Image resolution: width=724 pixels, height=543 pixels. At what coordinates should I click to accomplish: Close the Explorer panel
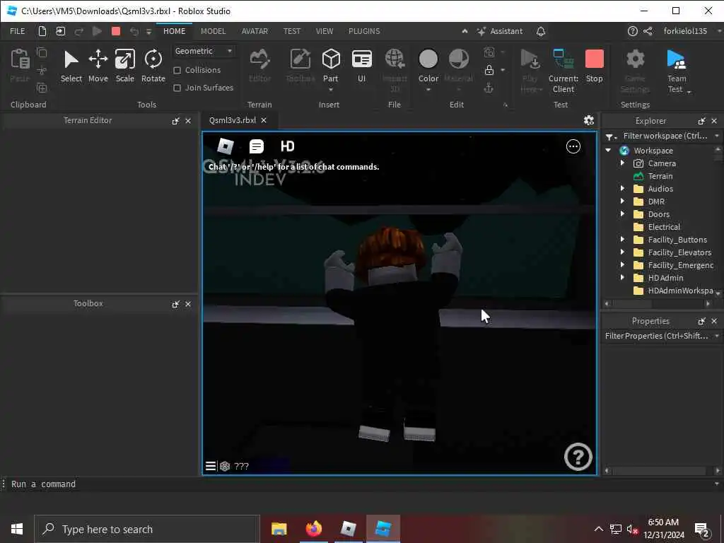pyautogui.click(x=714, y=121)
